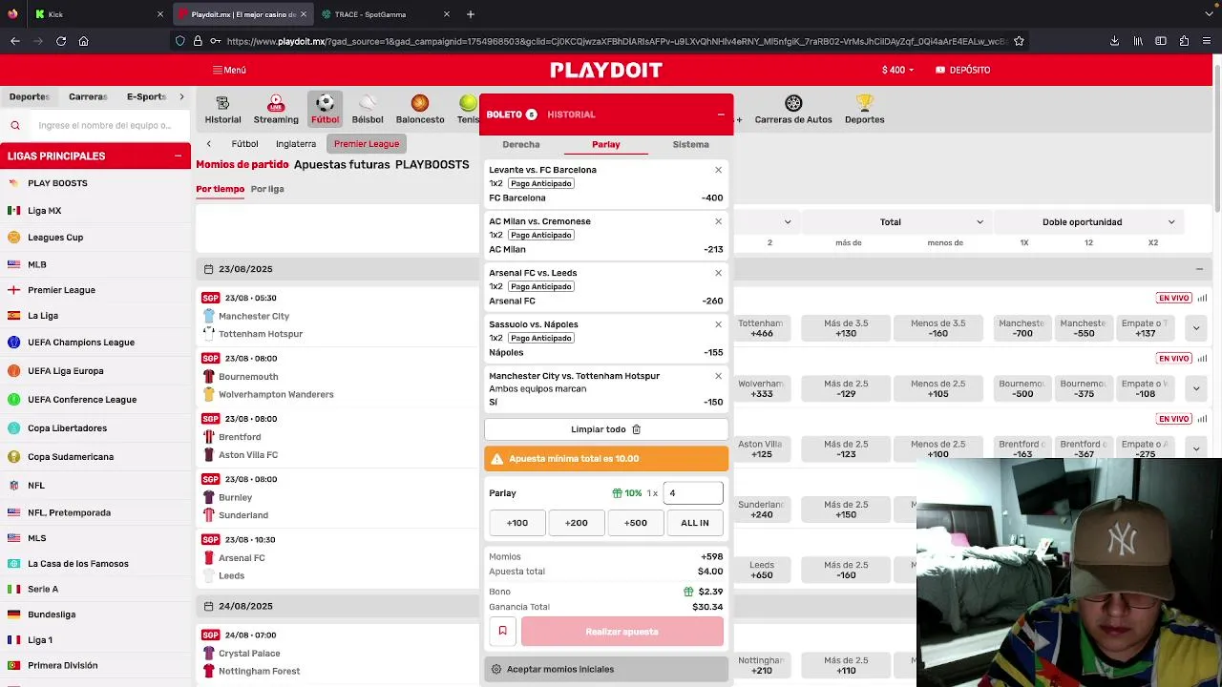Open the search magnifier in sidebar

15,125
